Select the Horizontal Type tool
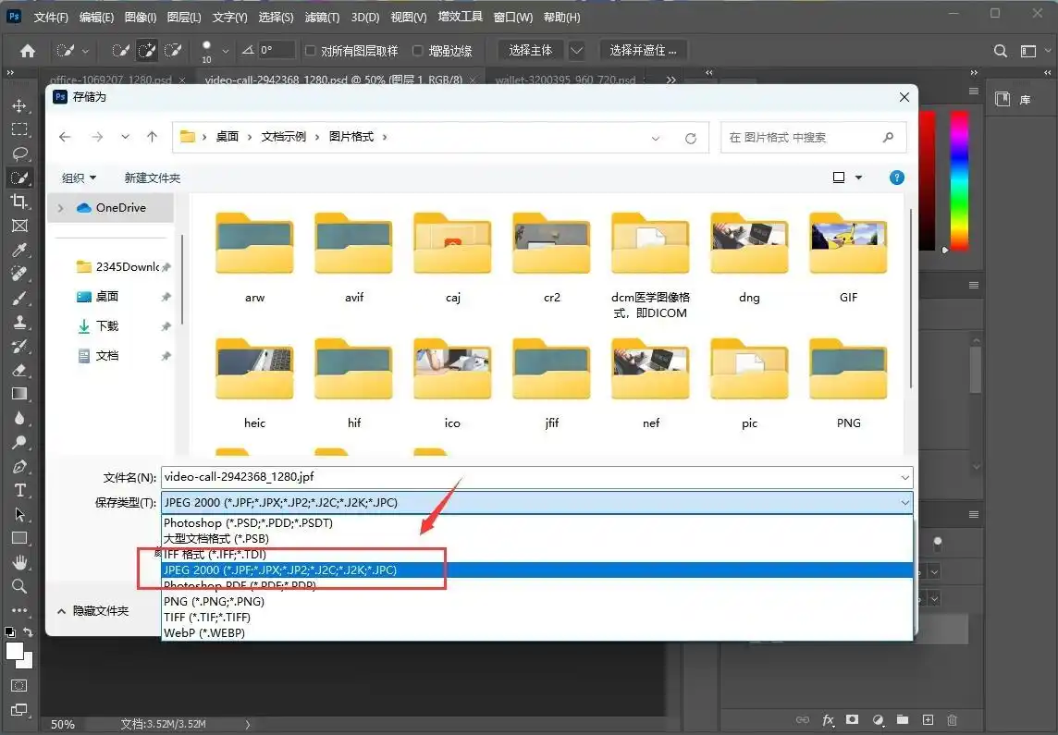The height and width of the screenshot is (735, 1058). pyautogui.click(x=19, y=490)
